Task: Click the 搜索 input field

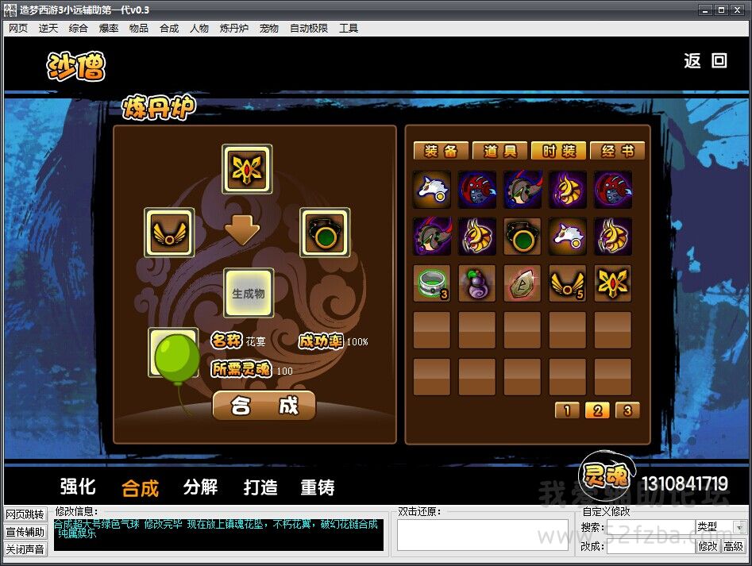Action: (651, 527)
